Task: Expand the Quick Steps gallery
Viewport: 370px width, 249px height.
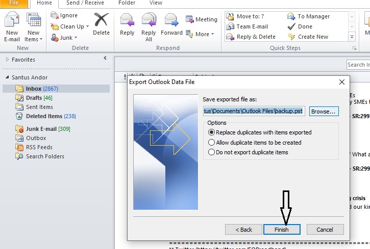Action: pyautogui.click(x=352, y=37)
